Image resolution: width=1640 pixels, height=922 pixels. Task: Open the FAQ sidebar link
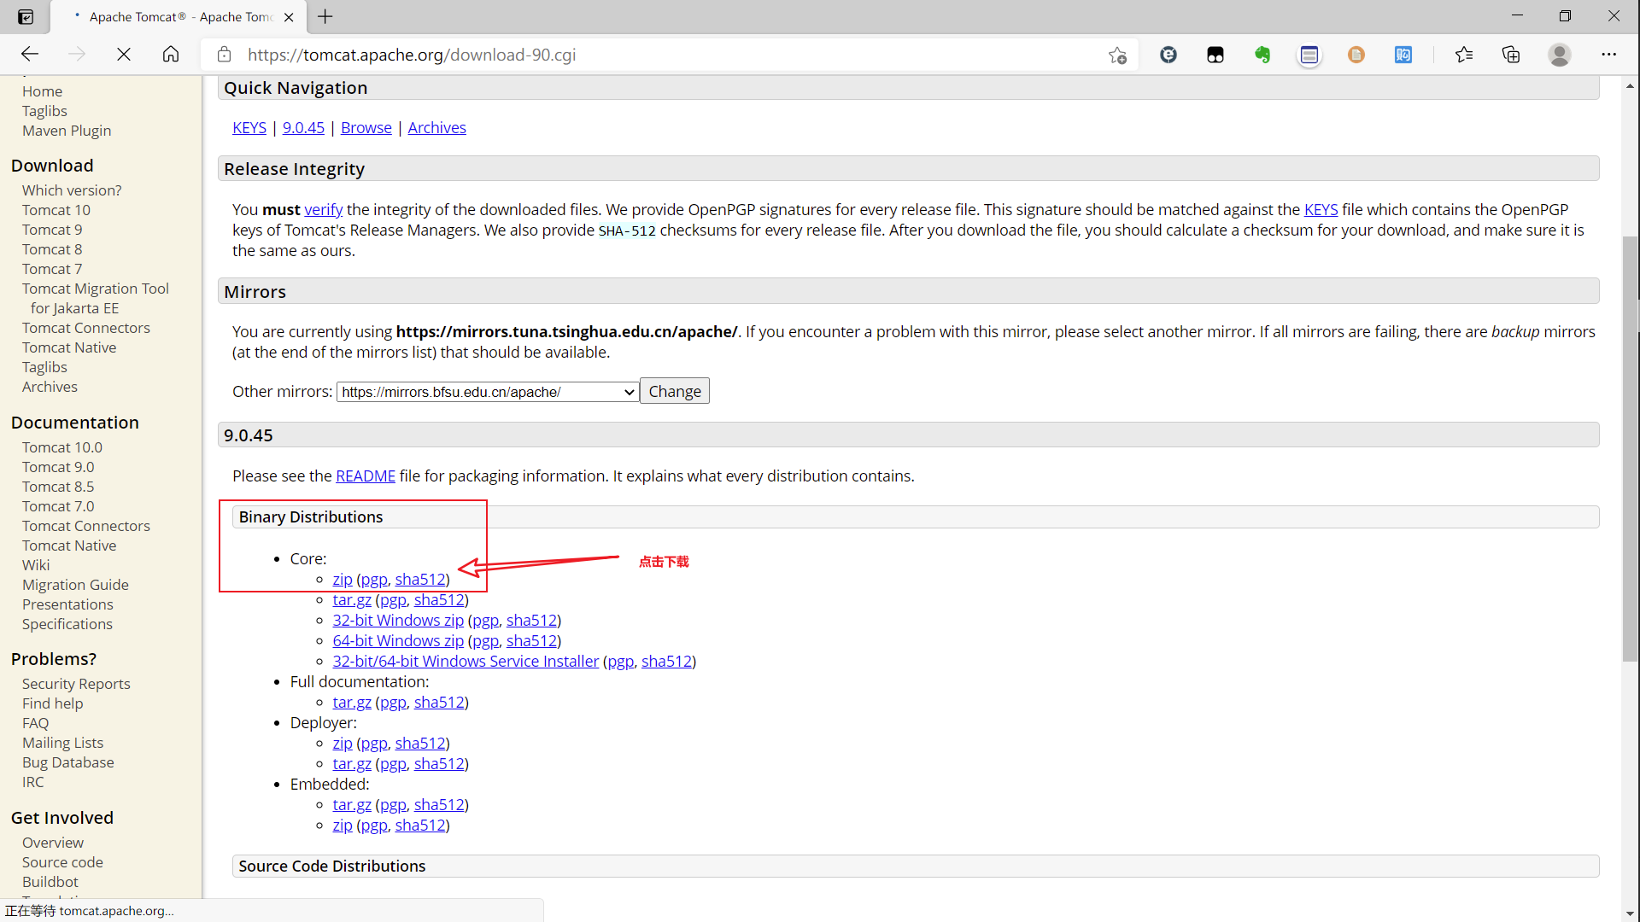(x=35, y=723)
